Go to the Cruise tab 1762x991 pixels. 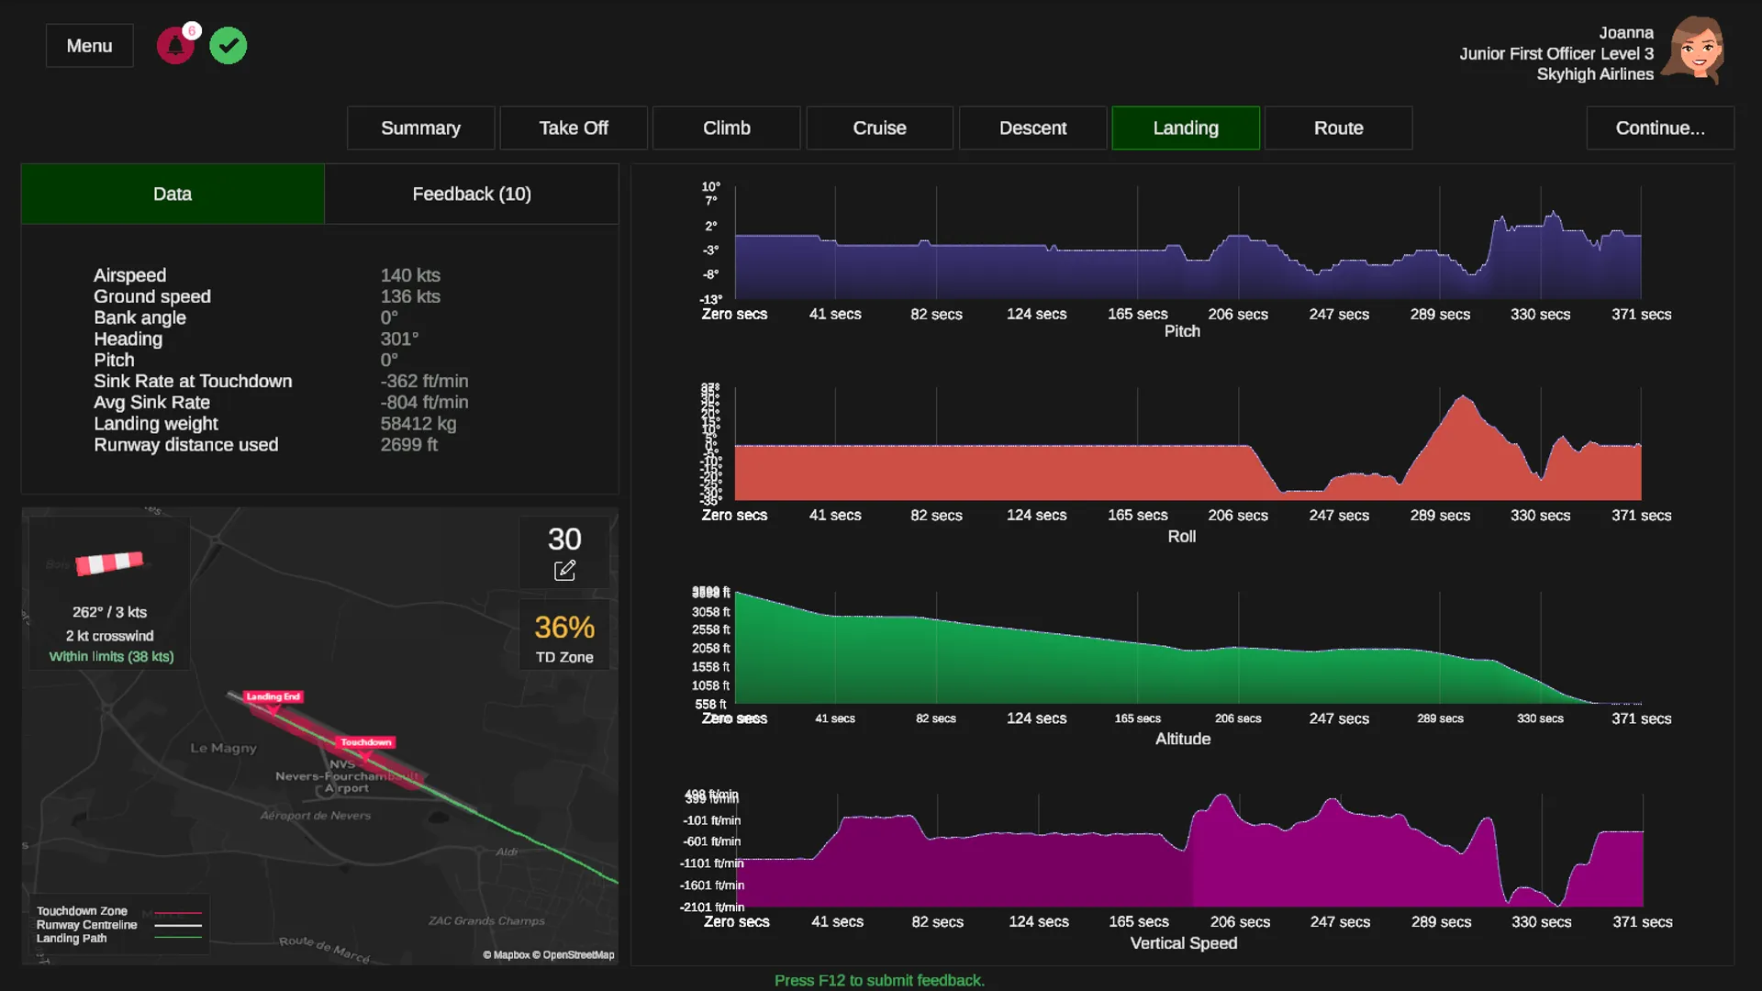879,128
